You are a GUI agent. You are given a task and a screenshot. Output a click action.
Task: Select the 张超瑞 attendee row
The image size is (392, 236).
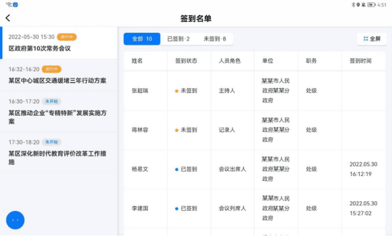pyautogui.click(x=254, y=90)
